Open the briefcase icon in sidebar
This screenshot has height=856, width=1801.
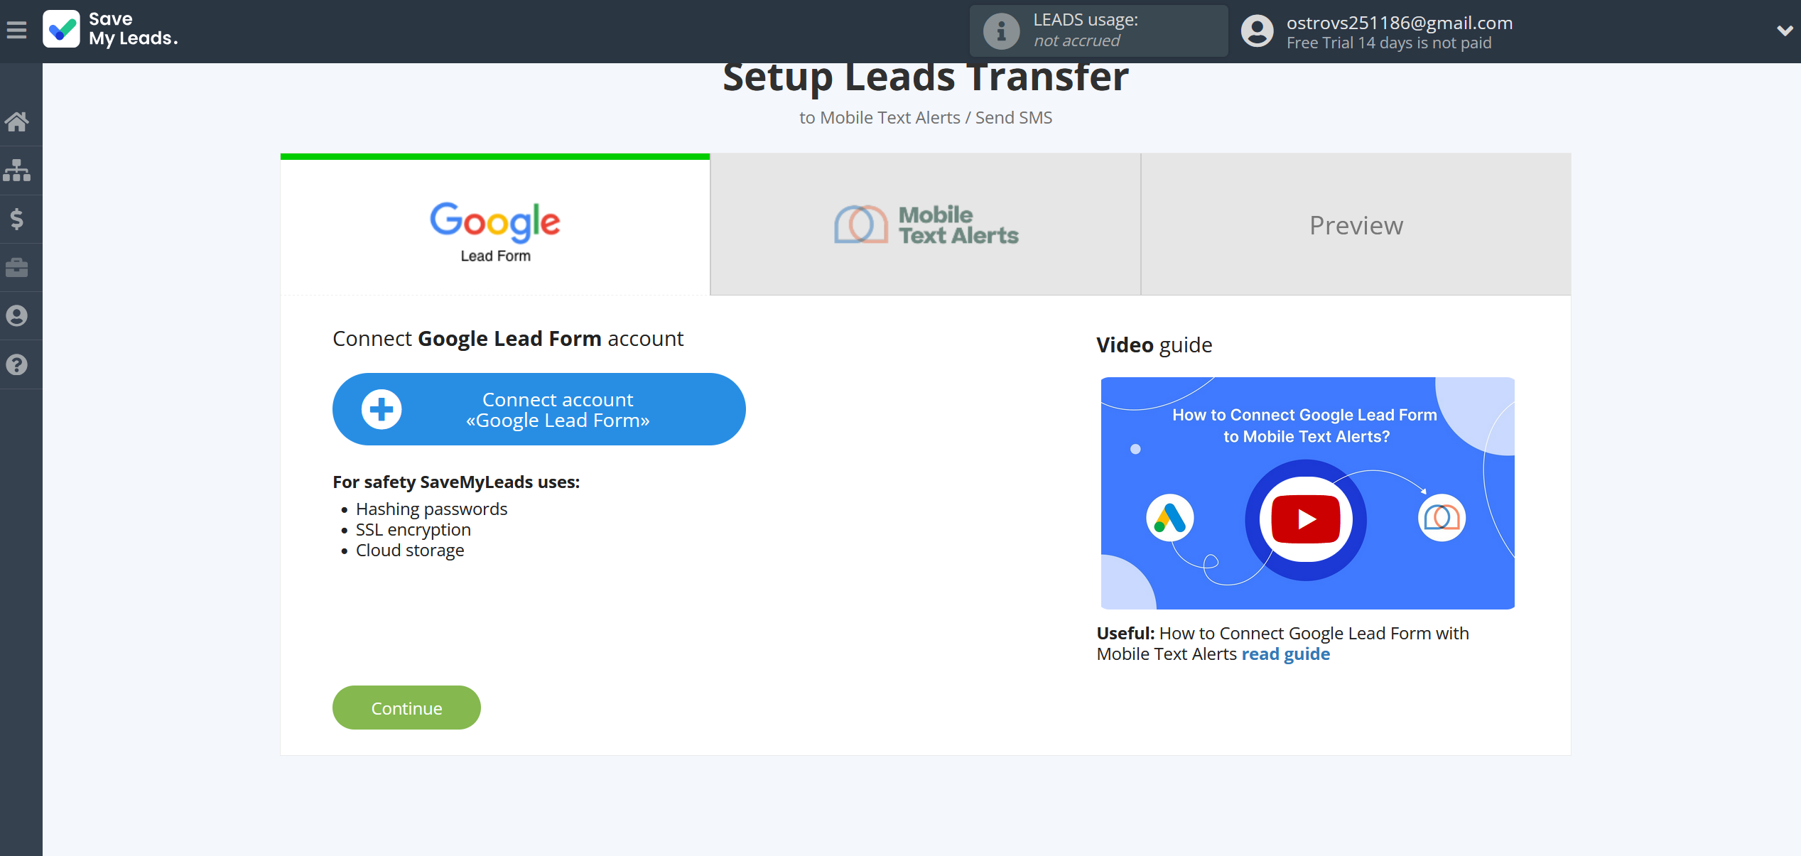(x=17, y=267)
